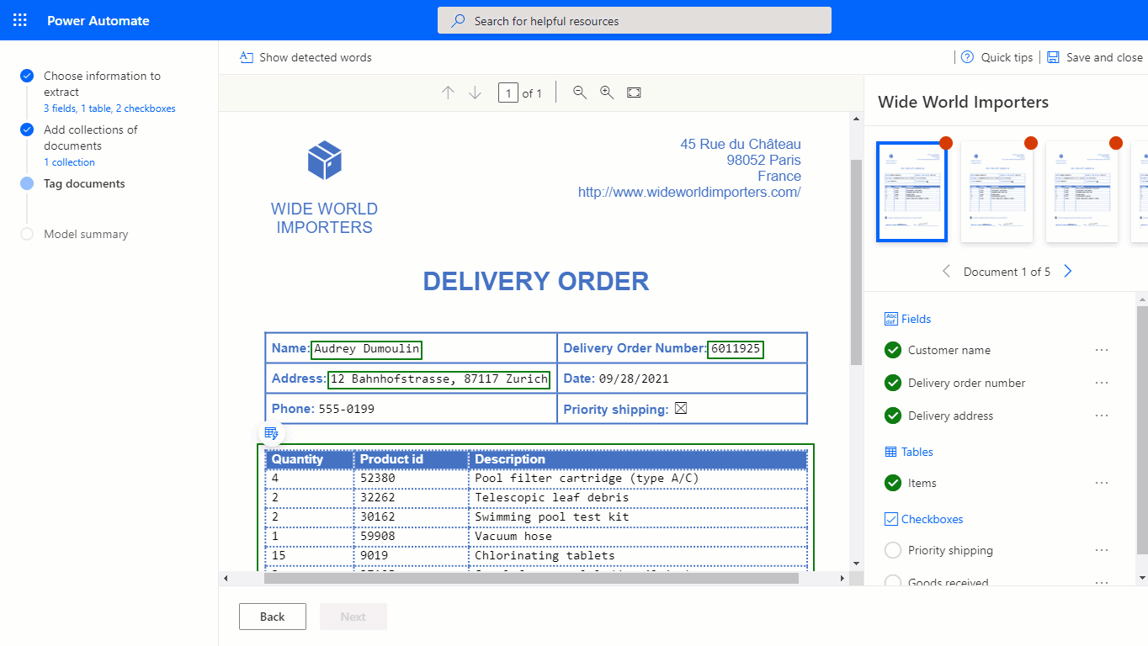This screenshot has height=646, width=1148.
Task: Open the ellipsis menu for Items table
Action: (x=1102, y=483)
